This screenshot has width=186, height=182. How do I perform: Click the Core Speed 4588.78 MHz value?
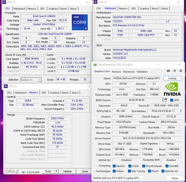click(x=32, y=59)
